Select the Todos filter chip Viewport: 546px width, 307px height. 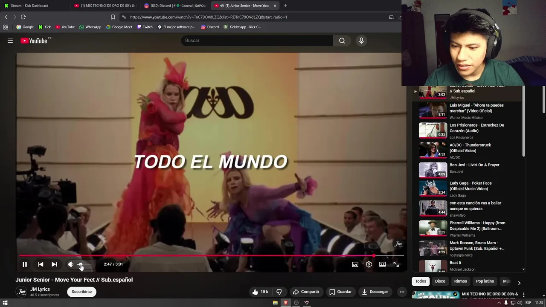[421, 281]
